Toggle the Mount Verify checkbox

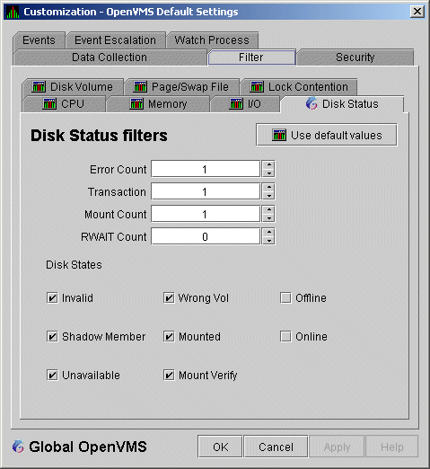169,375
